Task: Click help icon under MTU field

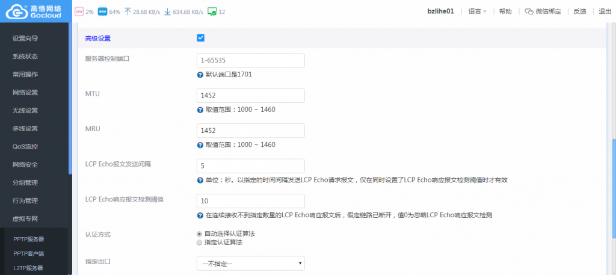Action: pos(200,110)
